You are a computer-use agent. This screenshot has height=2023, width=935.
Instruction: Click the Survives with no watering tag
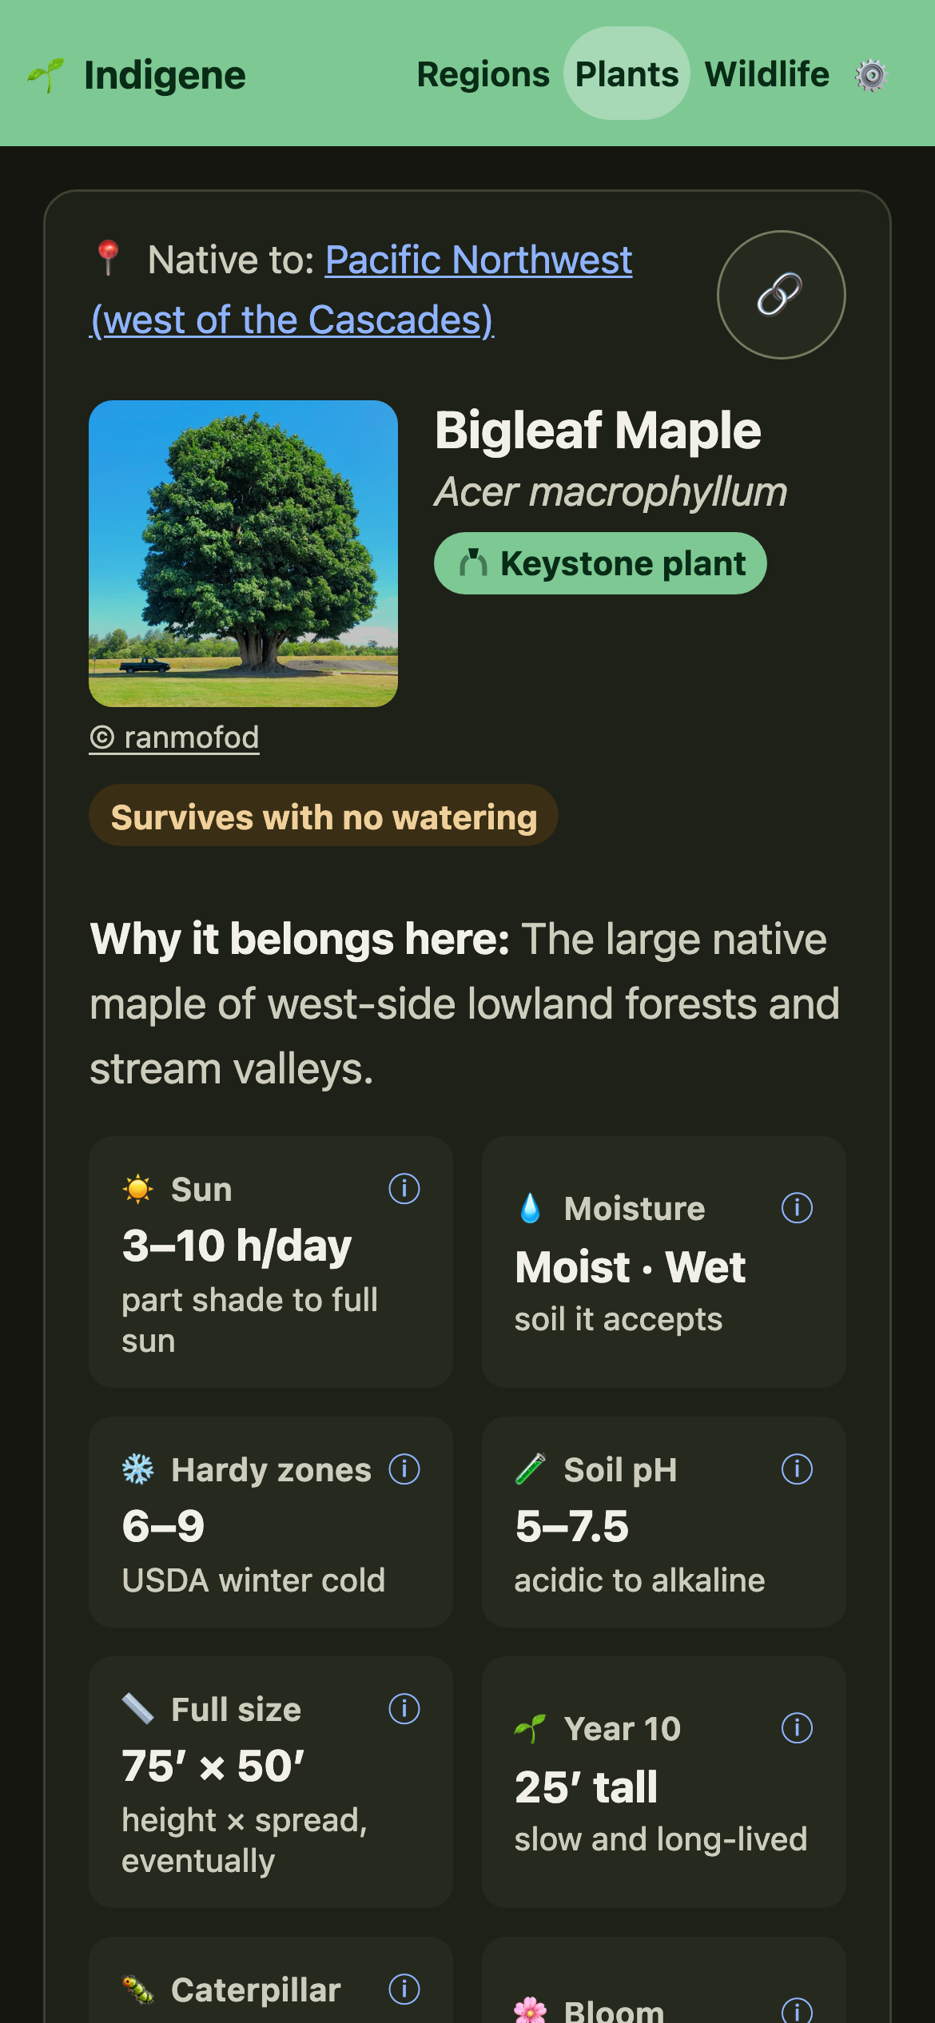(323, 816)
